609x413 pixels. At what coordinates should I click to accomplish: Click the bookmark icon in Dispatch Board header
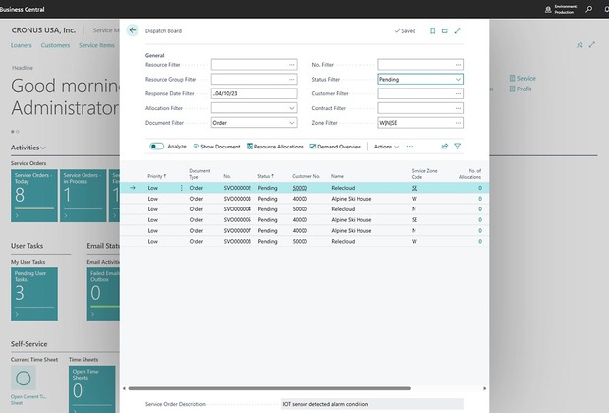pos(432,30)
